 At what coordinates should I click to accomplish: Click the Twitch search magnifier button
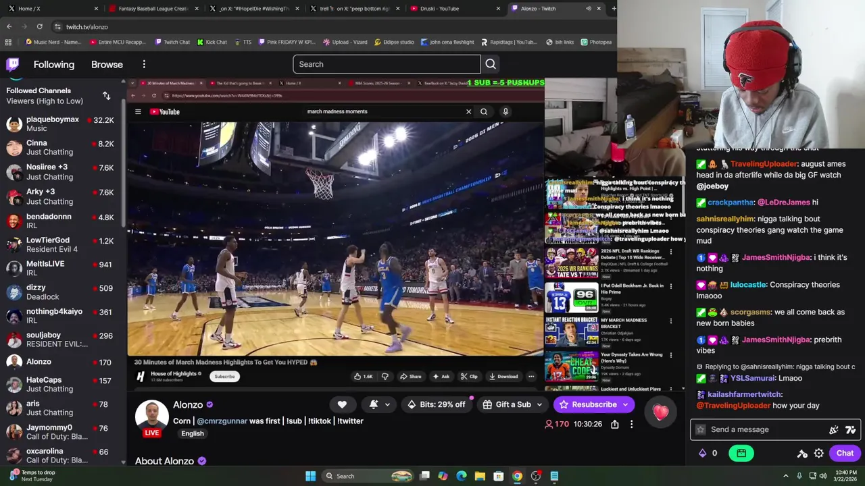[x=491, y=64]
